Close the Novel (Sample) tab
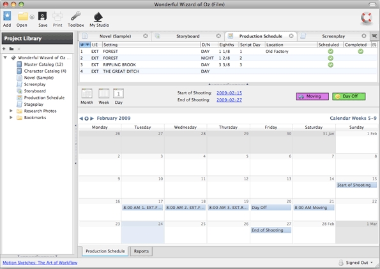 point(146,36)
